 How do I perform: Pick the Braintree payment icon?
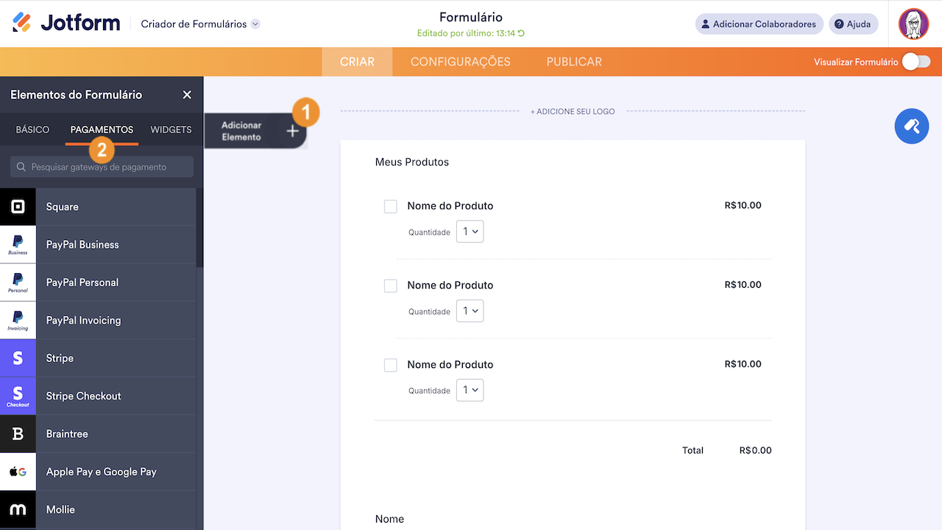(18, 434)
